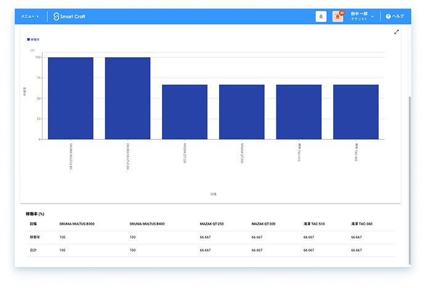This screenshot has width=426, height=288.
Task: Click the OKUMA MULTUS B300 bar
Action: tap(71, 98)
